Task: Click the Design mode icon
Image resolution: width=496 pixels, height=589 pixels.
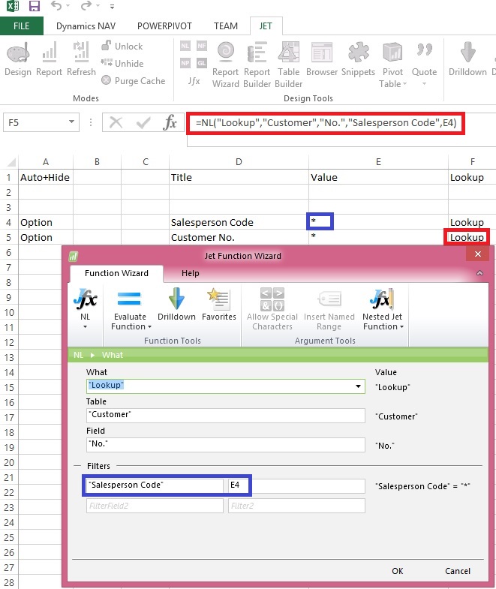Action: coord(18,59)
